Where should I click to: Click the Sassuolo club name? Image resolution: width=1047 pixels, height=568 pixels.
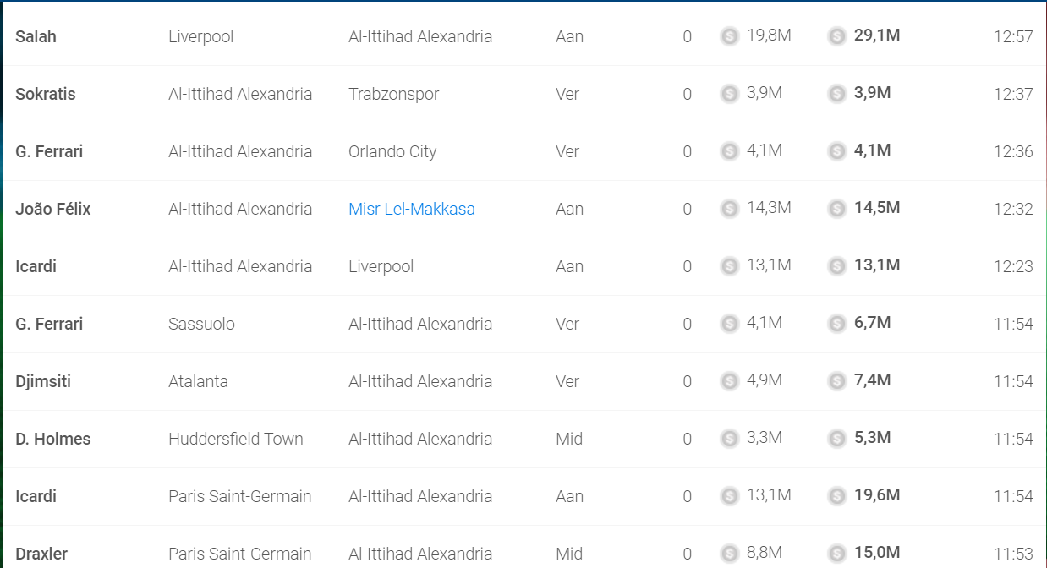pyautogui.click(x=202, y=324)
